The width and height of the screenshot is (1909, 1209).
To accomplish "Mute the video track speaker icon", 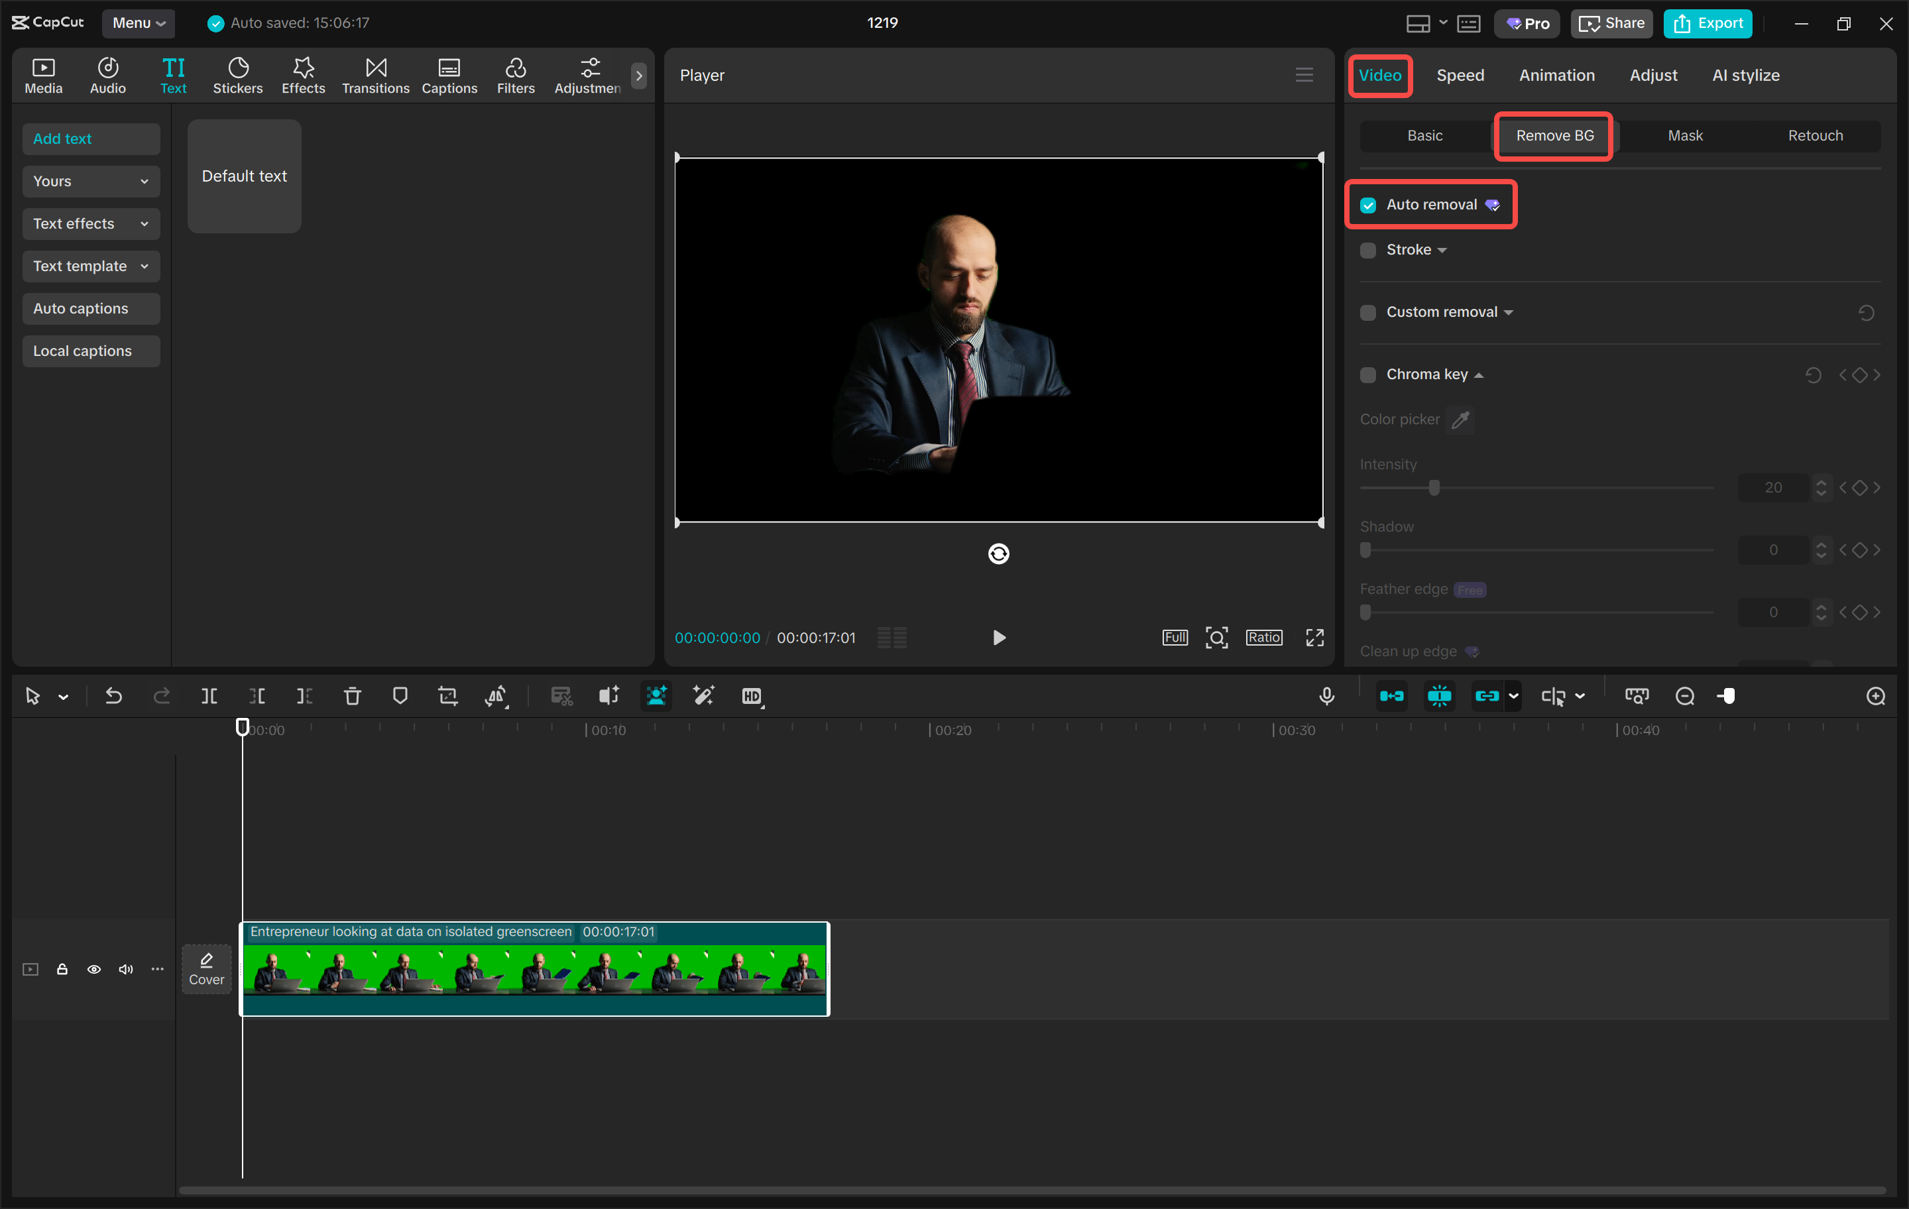I will click(125, 969).
